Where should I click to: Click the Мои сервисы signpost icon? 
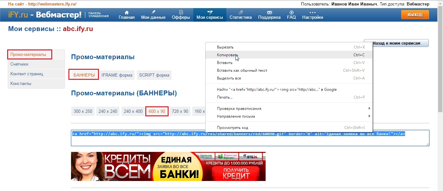pos(210,12)
